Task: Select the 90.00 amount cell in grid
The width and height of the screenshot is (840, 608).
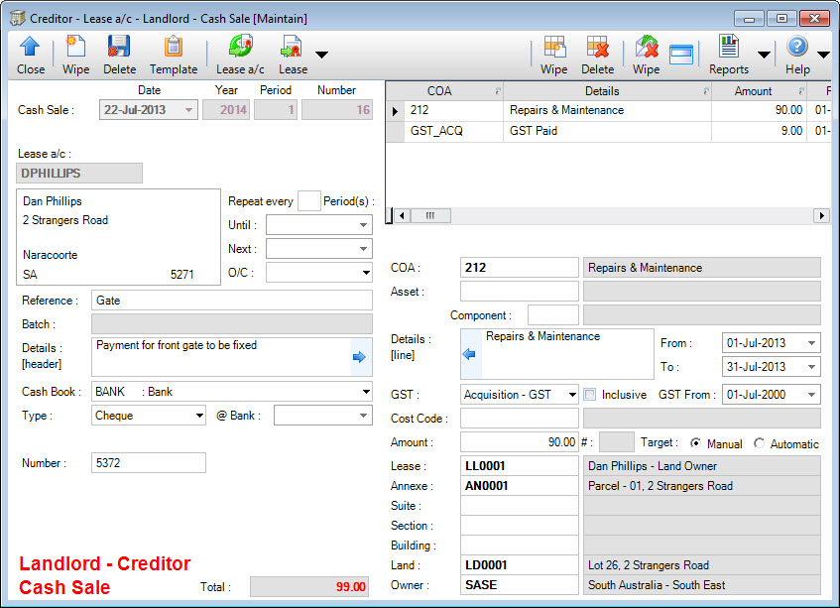Action: click(x=759, y=110)
